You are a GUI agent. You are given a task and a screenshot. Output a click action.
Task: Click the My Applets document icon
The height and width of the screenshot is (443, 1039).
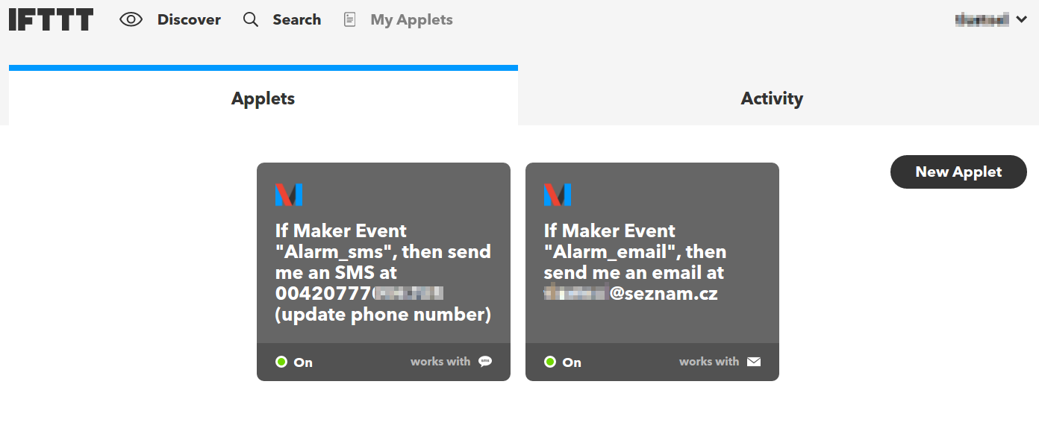pyautogui.click(x=349, y=20)
